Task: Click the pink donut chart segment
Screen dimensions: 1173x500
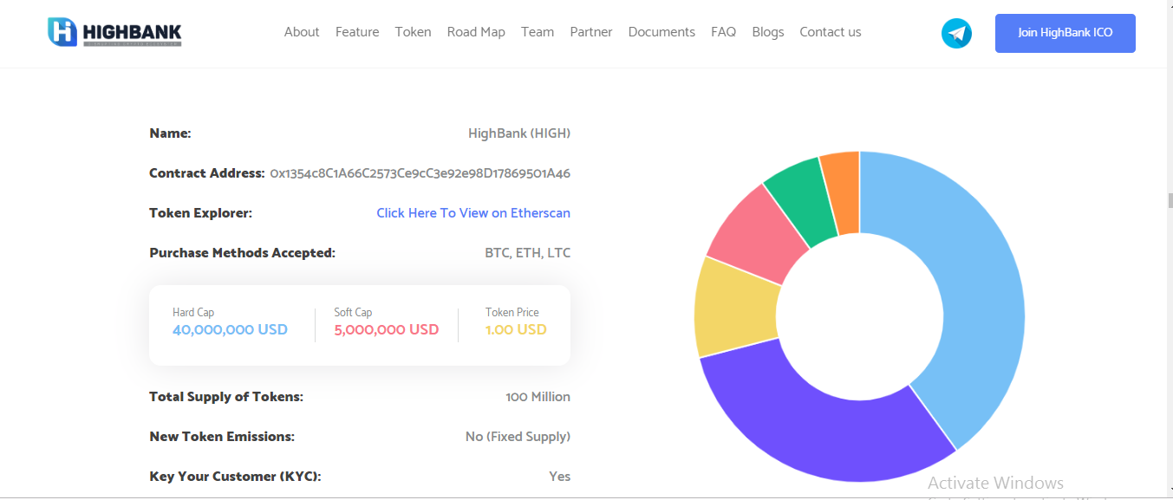Action: click(x=763, y=236)
